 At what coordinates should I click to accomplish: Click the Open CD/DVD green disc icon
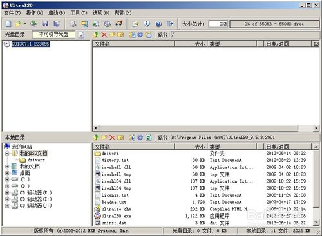[x=33, y=24]
